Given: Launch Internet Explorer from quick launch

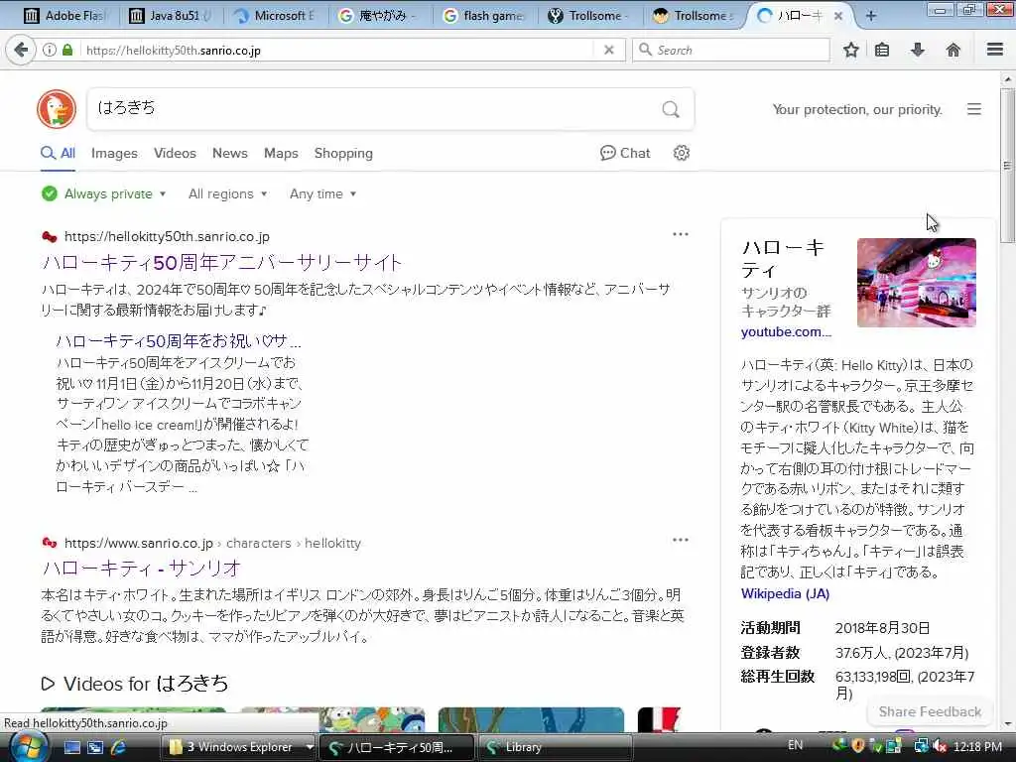Looking at the screenshot, I should tap(118, 747).
